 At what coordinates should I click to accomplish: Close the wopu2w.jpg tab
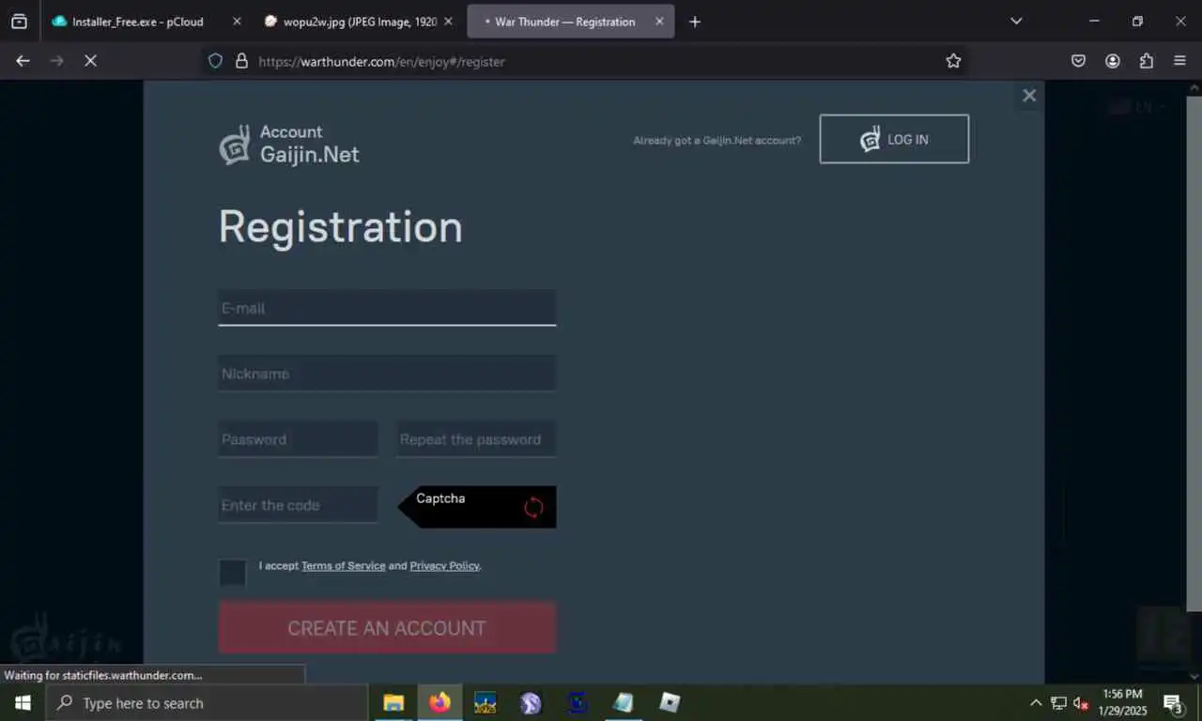click(448, 22)
